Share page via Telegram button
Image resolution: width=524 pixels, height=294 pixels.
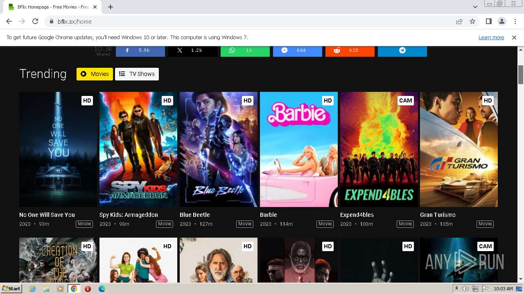(x=402, y=51)
